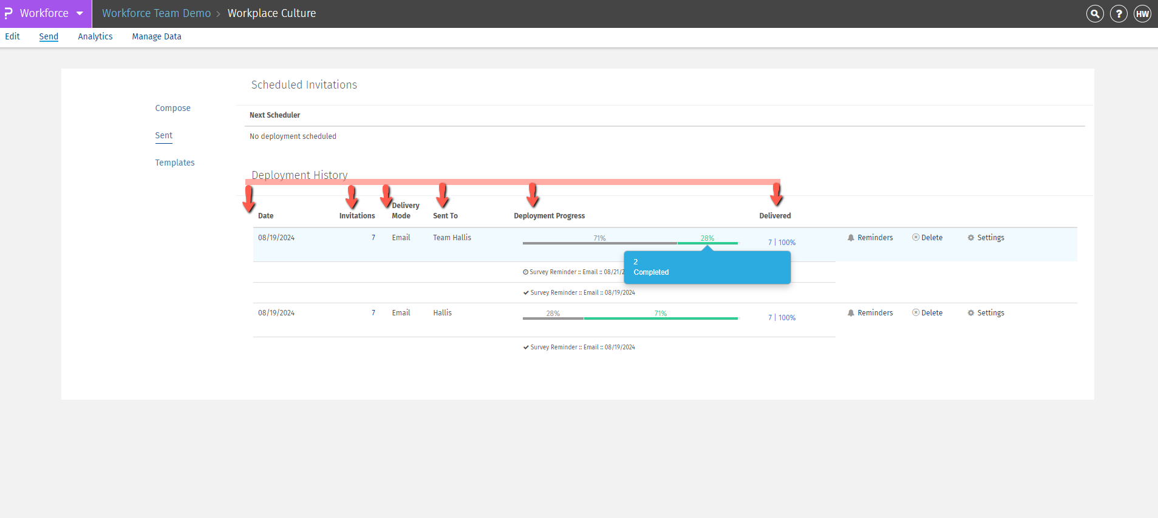The image size is (1158, 518).
Task: Open the Compose sidebar link
Action: [172, 108]
